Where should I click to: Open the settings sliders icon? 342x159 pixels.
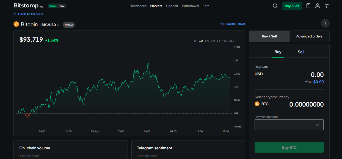click(x=327, y=6)
